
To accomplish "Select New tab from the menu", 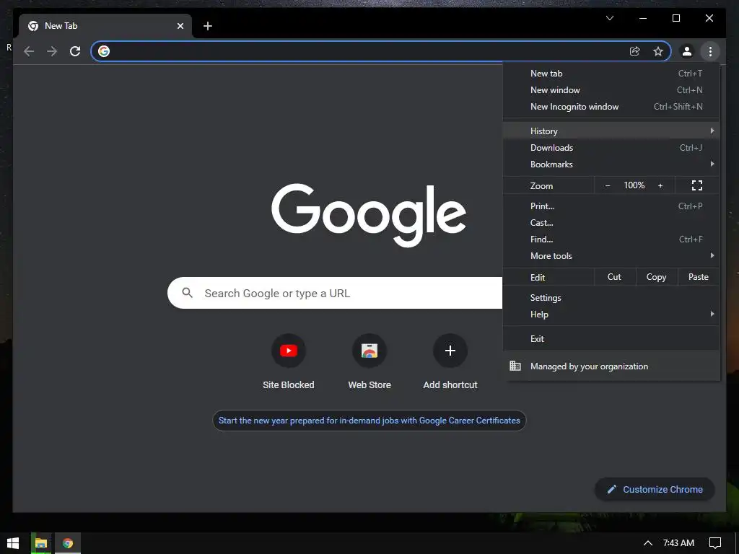I will (x=611, y=74).
